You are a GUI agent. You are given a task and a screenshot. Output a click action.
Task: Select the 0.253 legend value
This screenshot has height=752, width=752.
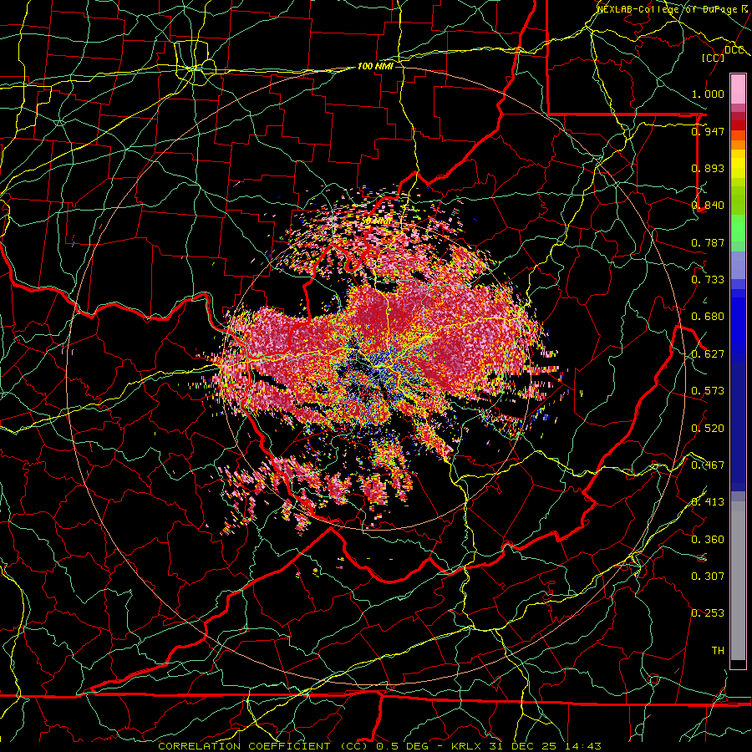pyautogui.click(x=708, y=613)
